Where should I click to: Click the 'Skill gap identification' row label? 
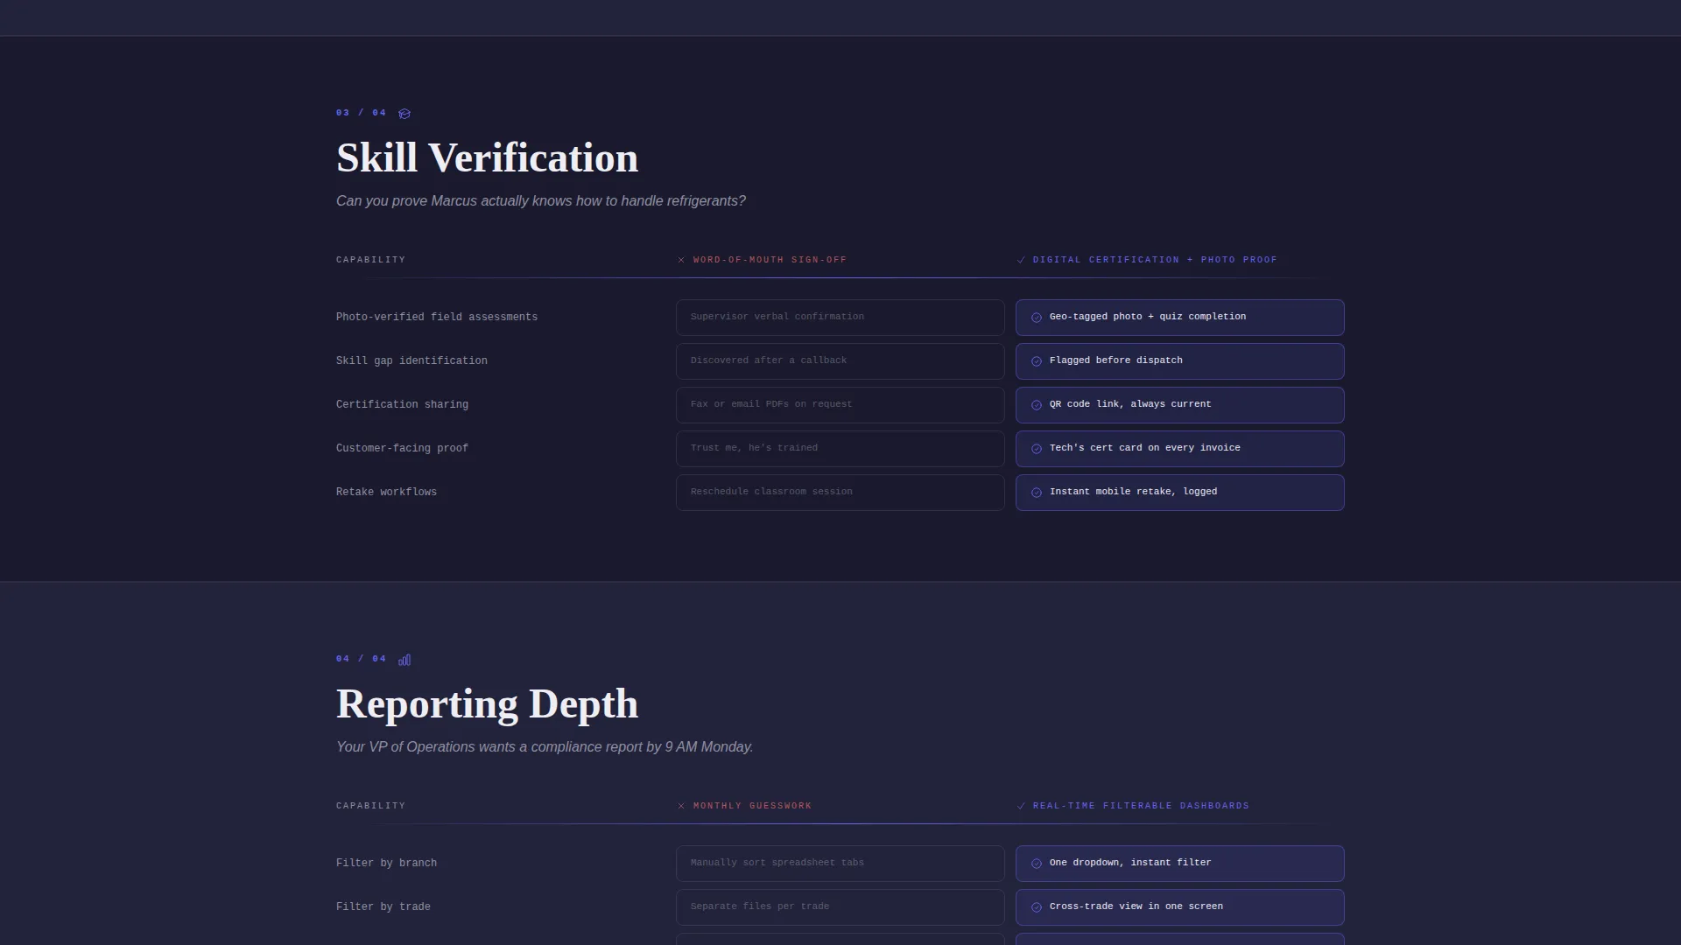click(411, 361)
